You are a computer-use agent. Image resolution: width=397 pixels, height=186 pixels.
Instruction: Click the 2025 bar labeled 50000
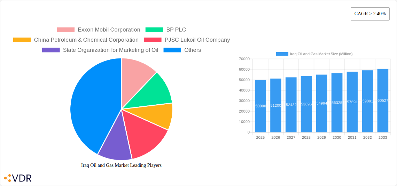pos(260,106)
